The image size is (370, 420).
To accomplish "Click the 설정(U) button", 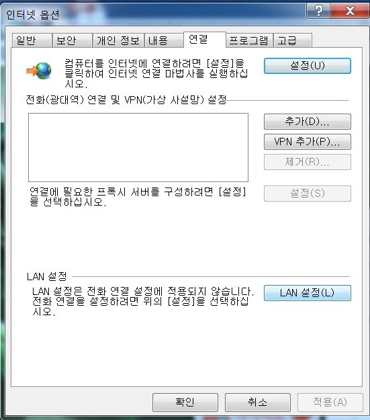I will 308,66.
